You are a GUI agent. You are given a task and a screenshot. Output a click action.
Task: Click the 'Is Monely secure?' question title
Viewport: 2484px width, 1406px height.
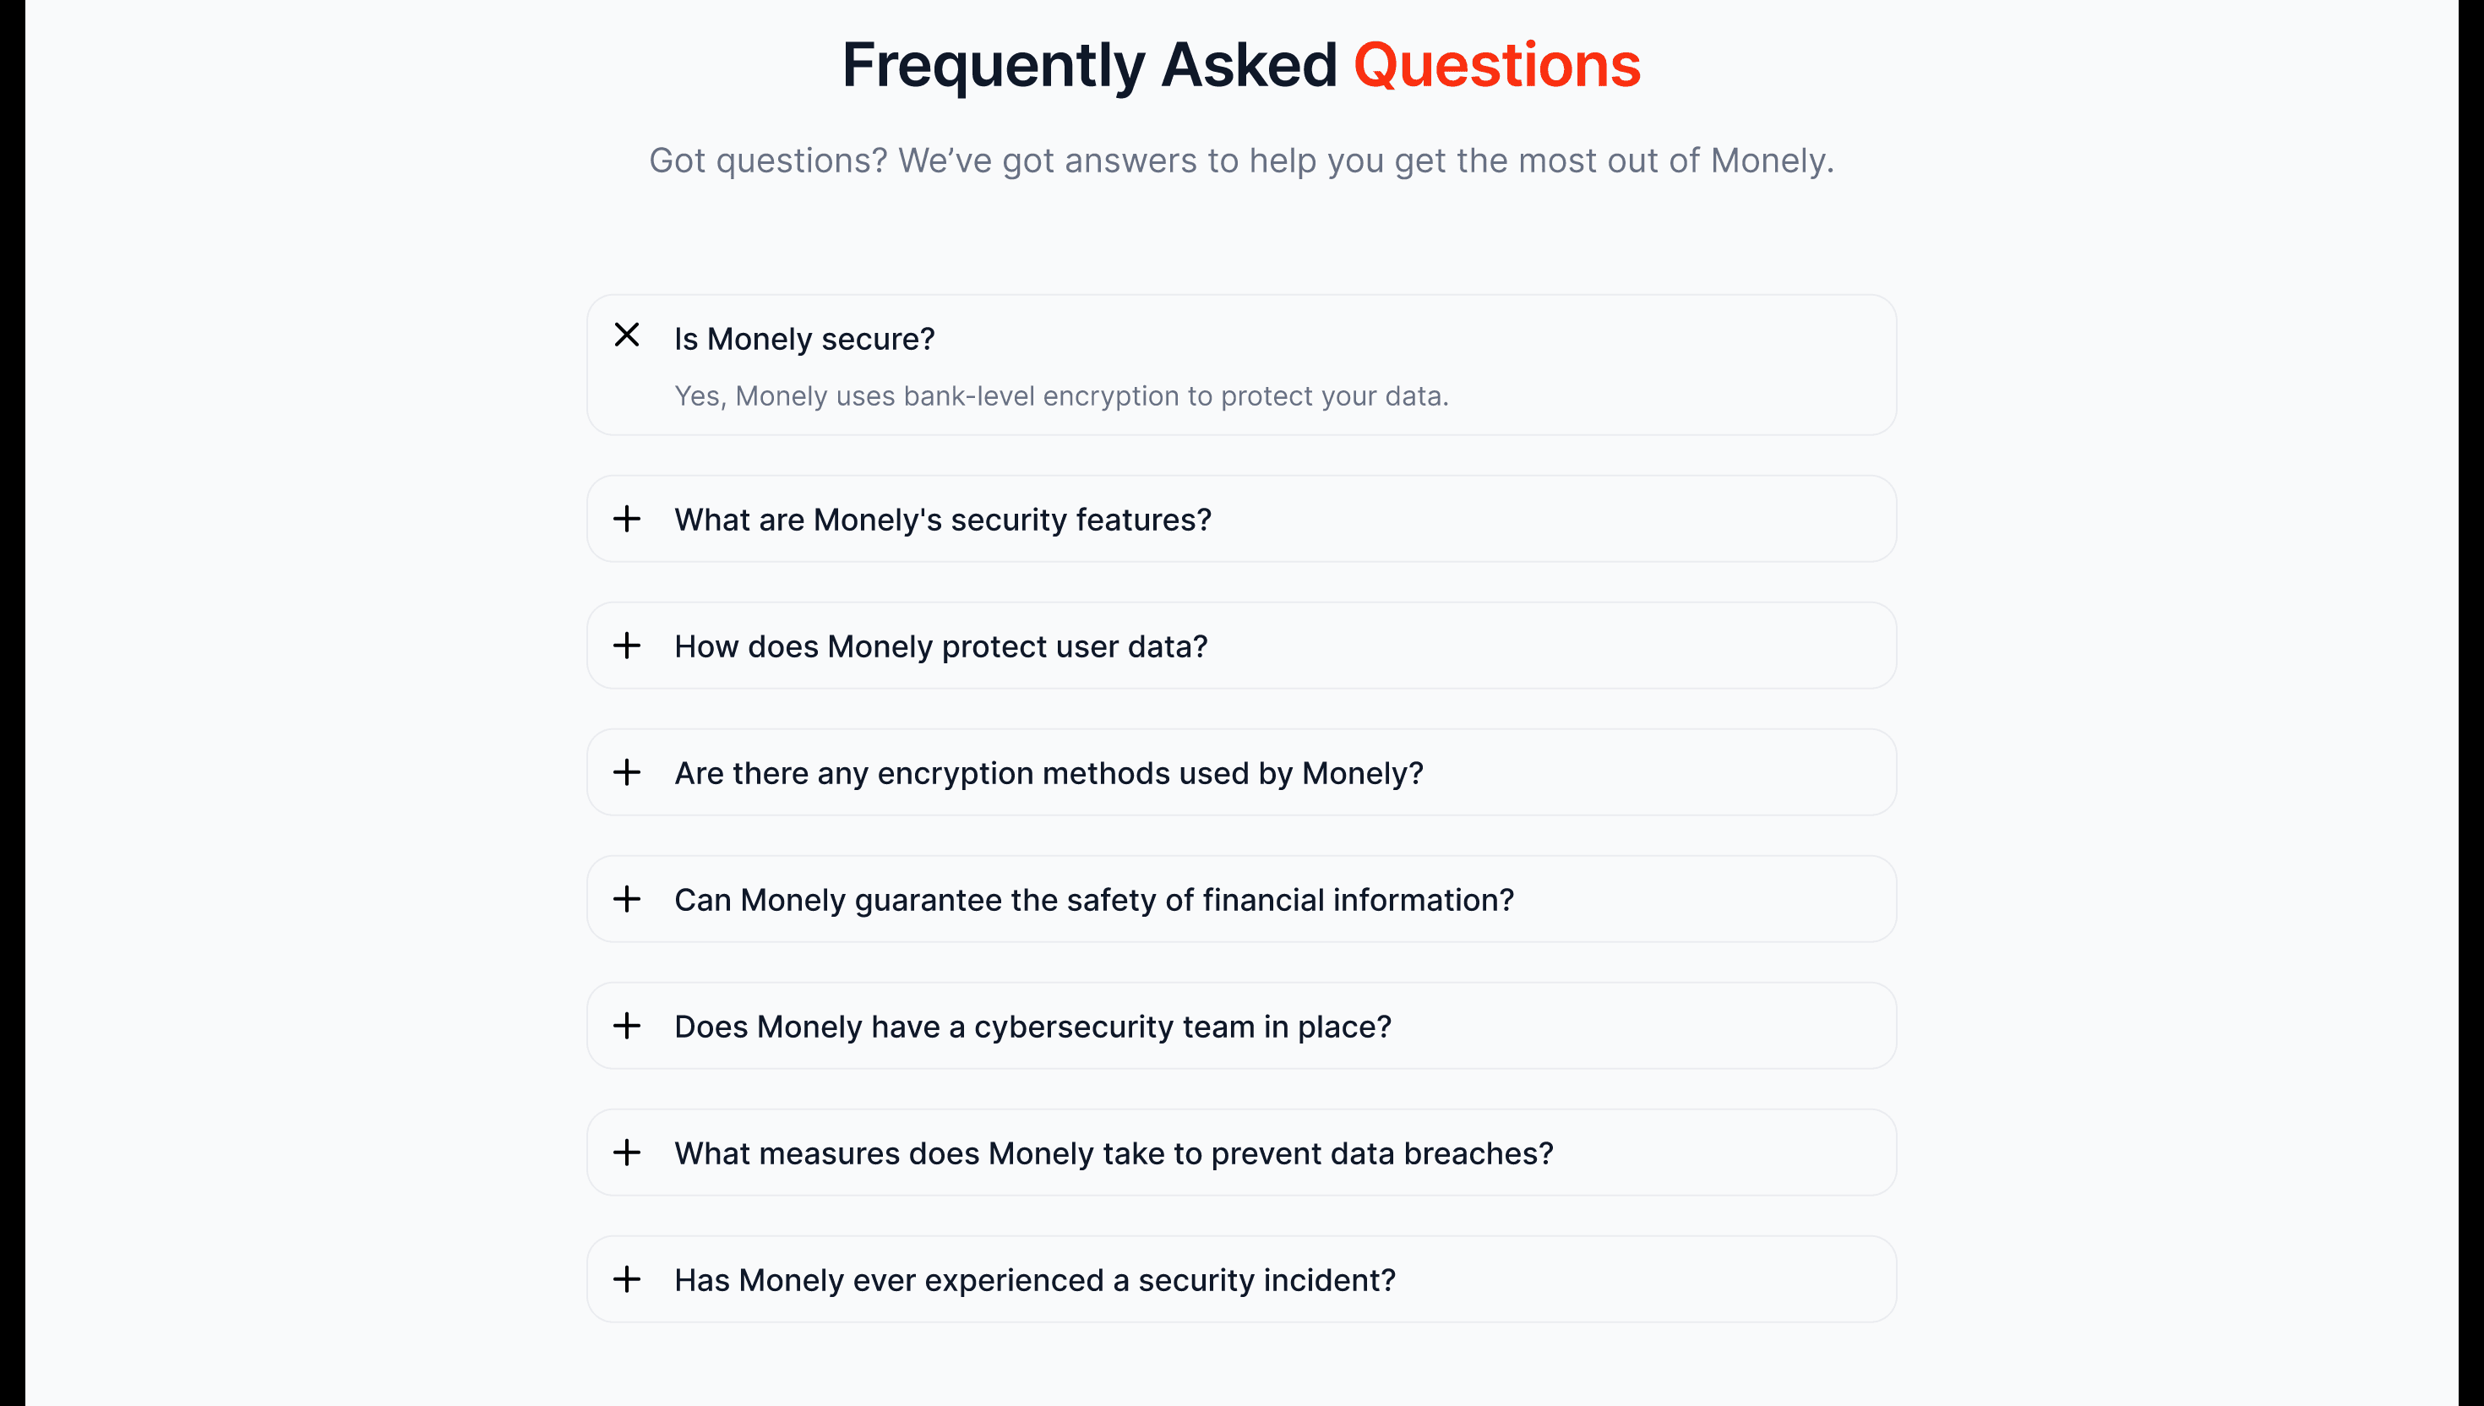tap(804, 339)
